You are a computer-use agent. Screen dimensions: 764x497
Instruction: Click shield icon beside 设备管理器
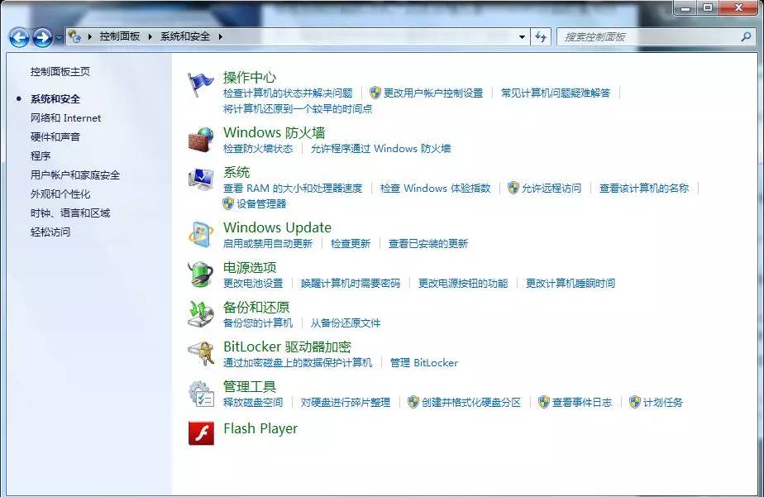[x=228, y=203]
